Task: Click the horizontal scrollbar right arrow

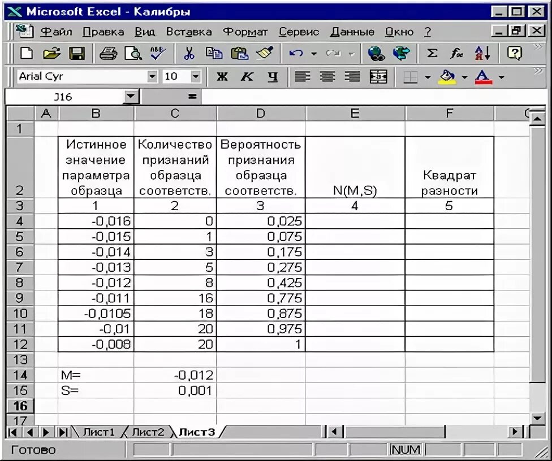Action: [515, 432]
